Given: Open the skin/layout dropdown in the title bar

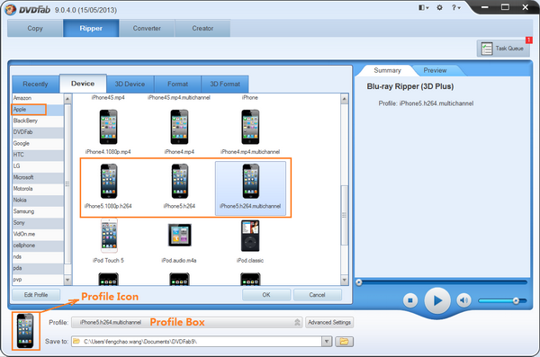Looking at the screenshot, I should (423, 7).
